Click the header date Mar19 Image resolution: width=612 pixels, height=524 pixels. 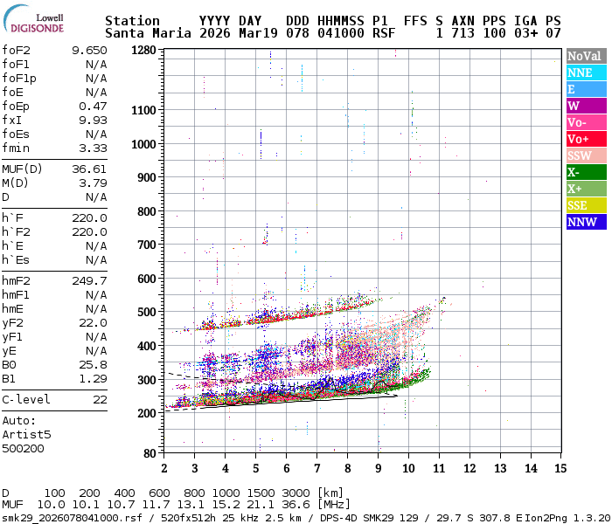258,33
